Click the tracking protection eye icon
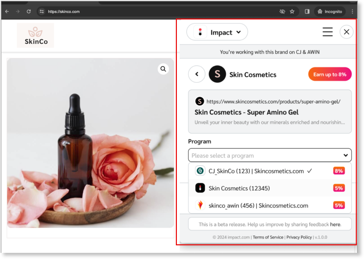364x259 pixels. click(282, 11)
